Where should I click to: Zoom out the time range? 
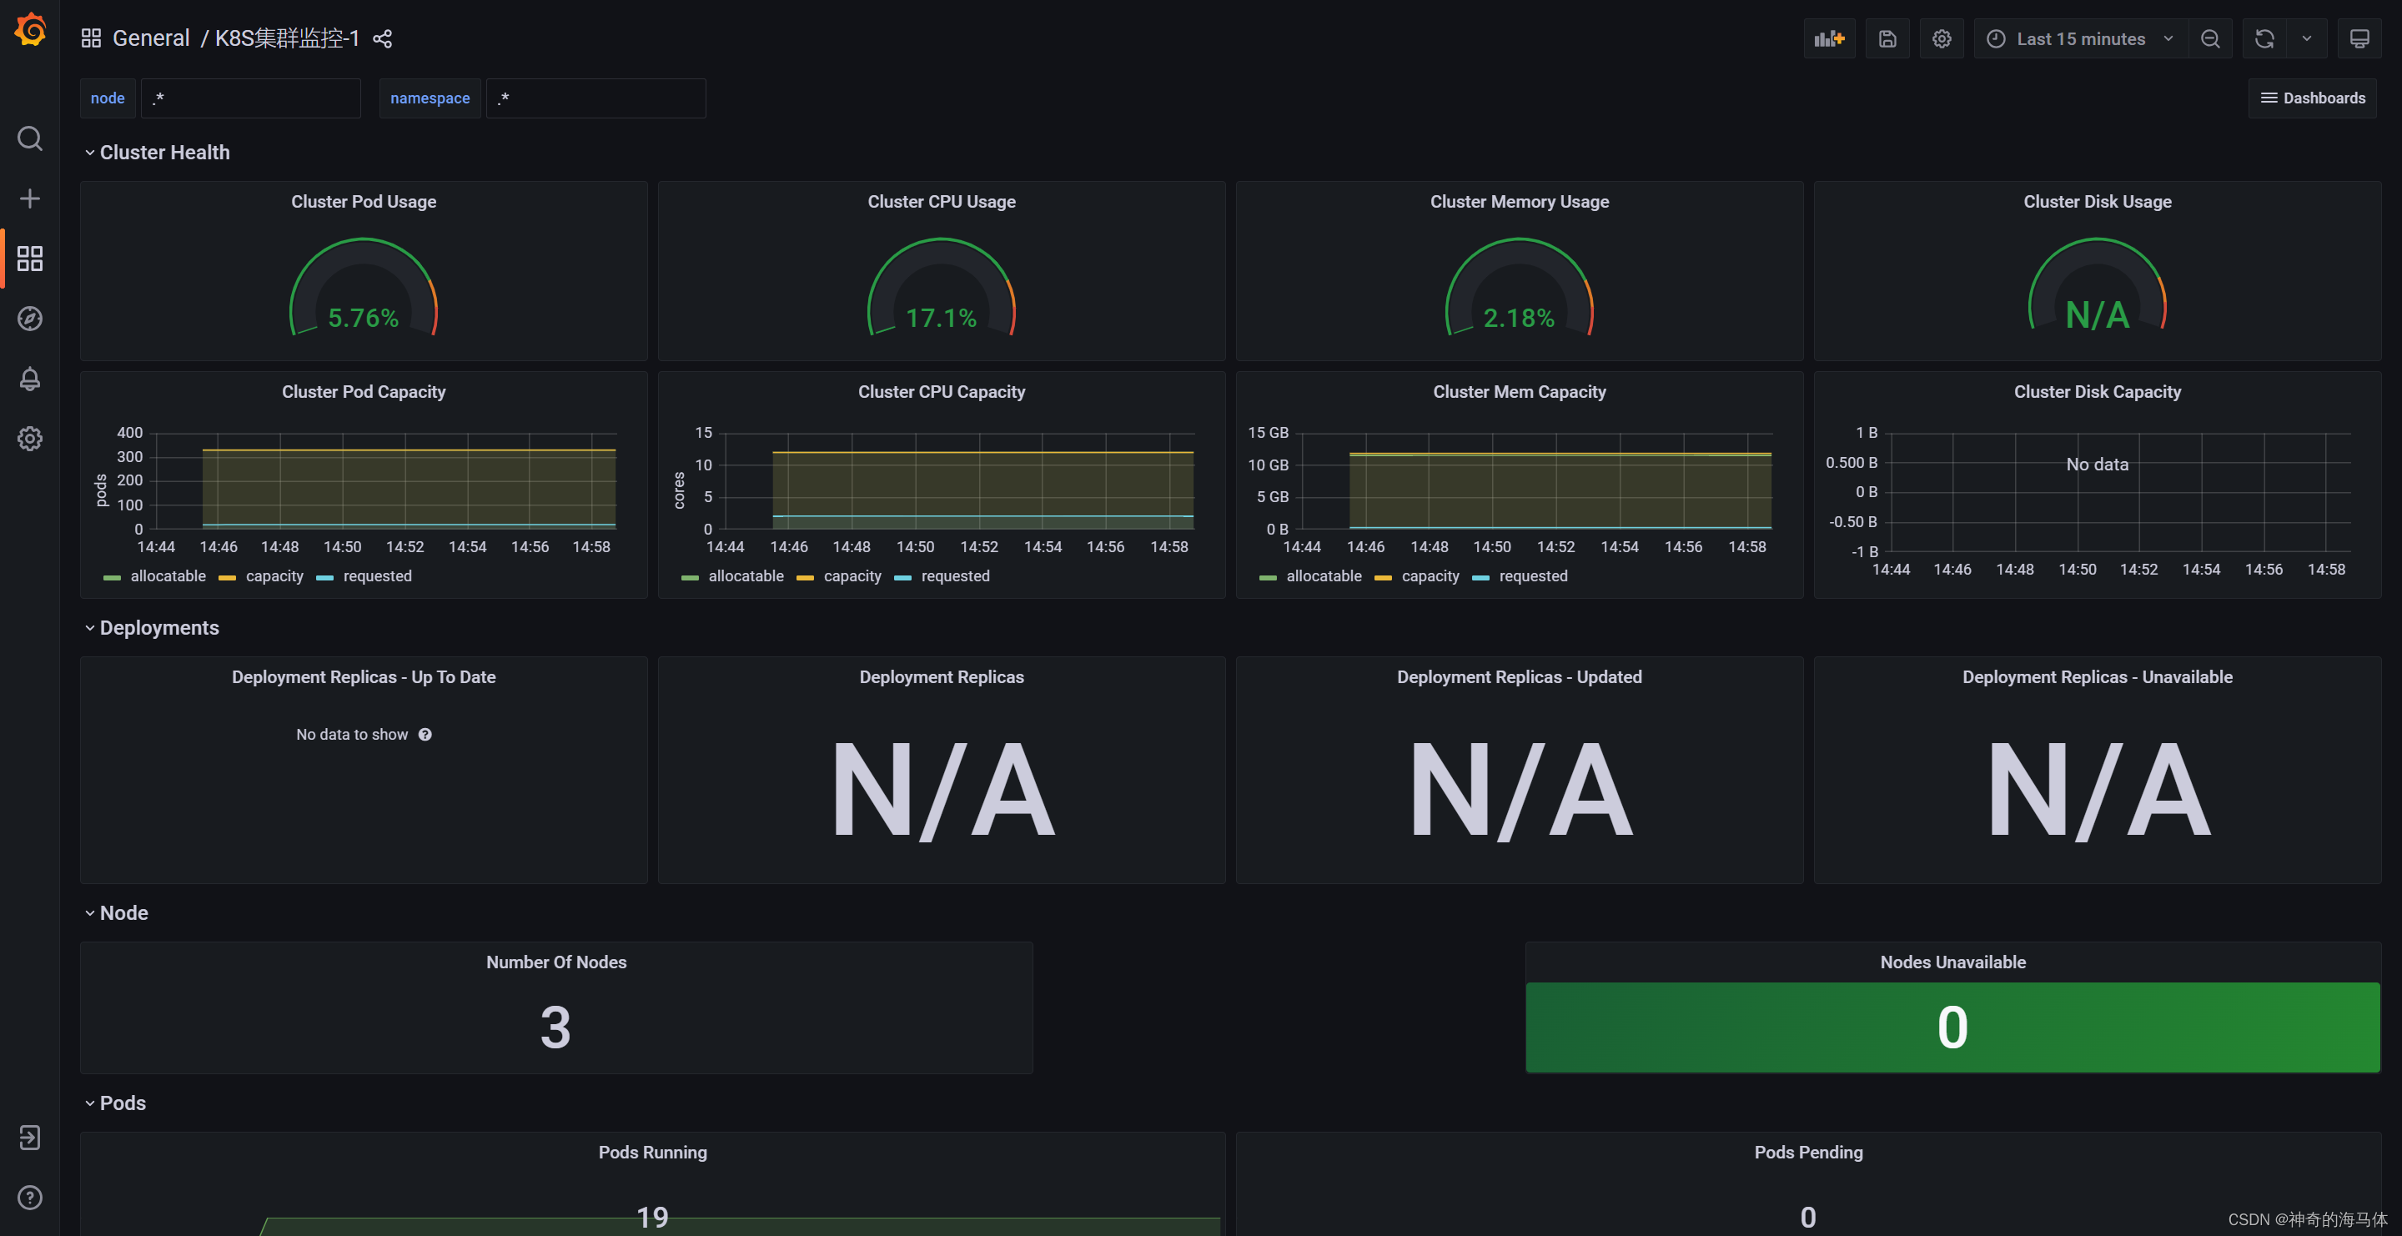coord(2210,38)
